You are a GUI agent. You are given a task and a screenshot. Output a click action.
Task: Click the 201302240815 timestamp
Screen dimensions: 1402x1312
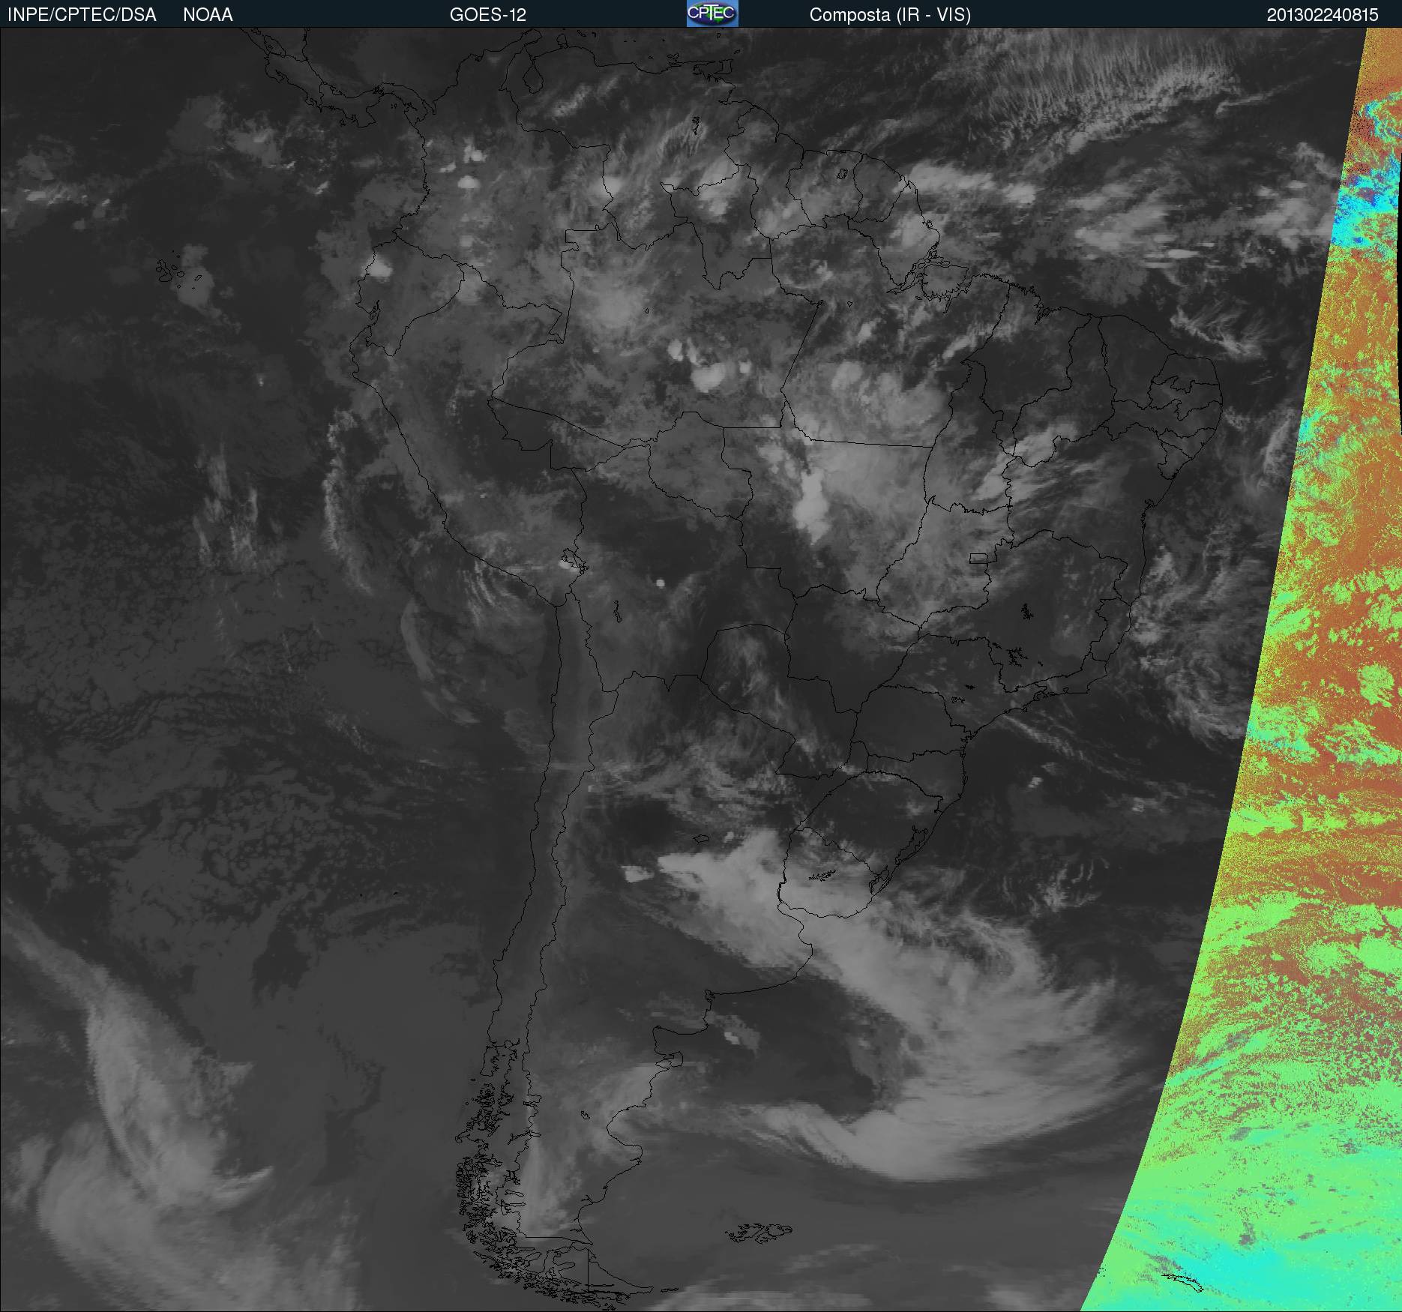(1323, 15)
